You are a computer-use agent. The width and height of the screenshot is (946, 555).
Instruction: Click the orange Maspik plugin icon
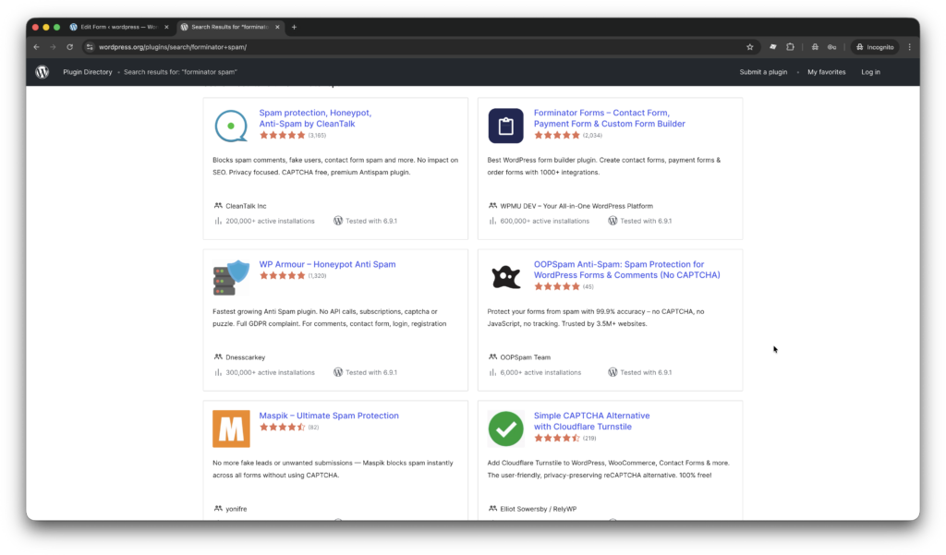(x=230, y=428)
